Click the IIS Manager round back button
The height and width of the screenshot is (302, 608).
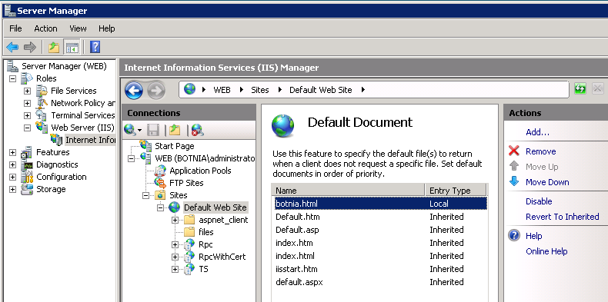click(134, 91)
